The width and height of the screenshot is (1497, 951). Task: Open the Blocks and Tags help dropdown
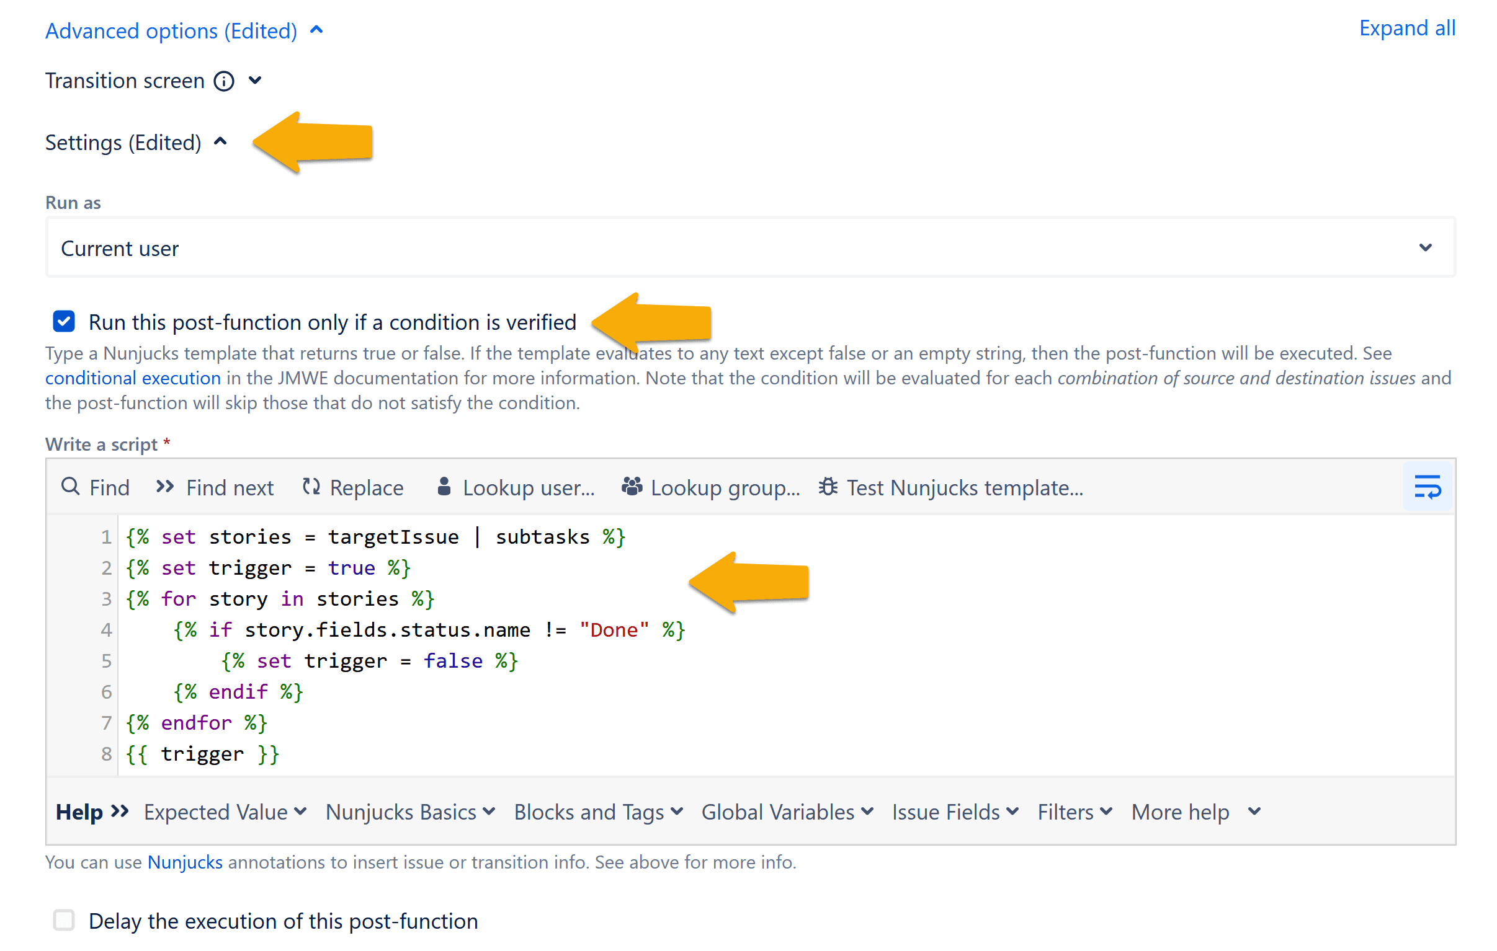pyautogui.click(x=599, y=812)
